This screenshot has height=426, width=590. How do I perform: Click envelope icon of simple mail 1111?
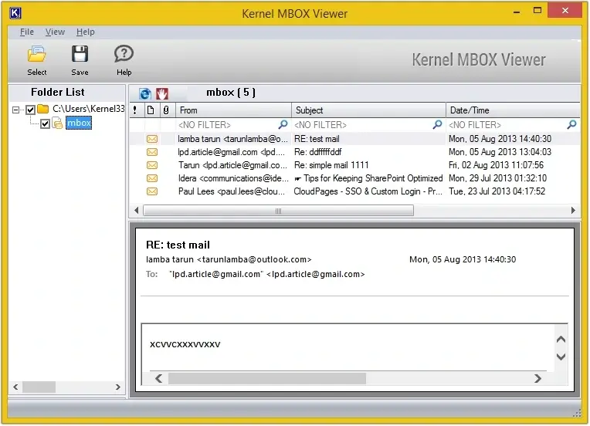tap(152, 165)
